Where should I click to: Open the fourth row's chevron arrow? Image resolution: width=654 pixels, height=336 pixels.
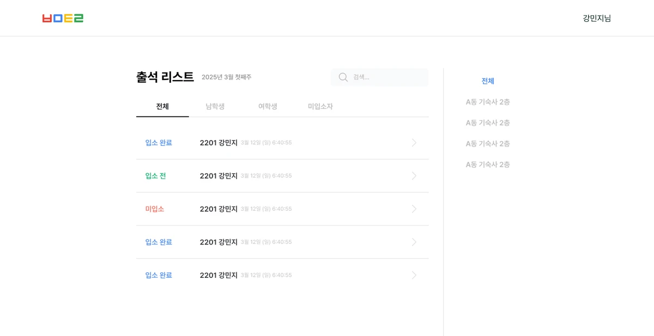tap(414, 242)
